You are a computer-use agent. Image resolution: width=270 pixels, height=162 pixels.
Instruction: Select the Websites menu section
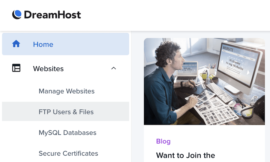click(x=66, y=69)
